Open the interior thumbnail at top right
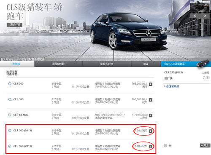The height and width of the screenshot is (155, 211). 200,6
